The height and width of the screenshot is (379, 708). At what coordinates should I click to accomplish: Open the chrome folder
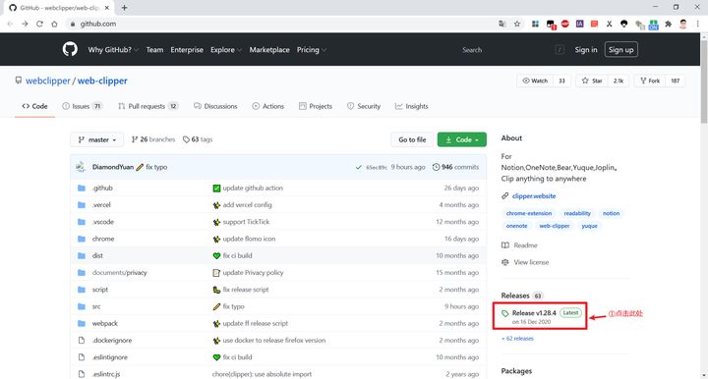(103, 239)
